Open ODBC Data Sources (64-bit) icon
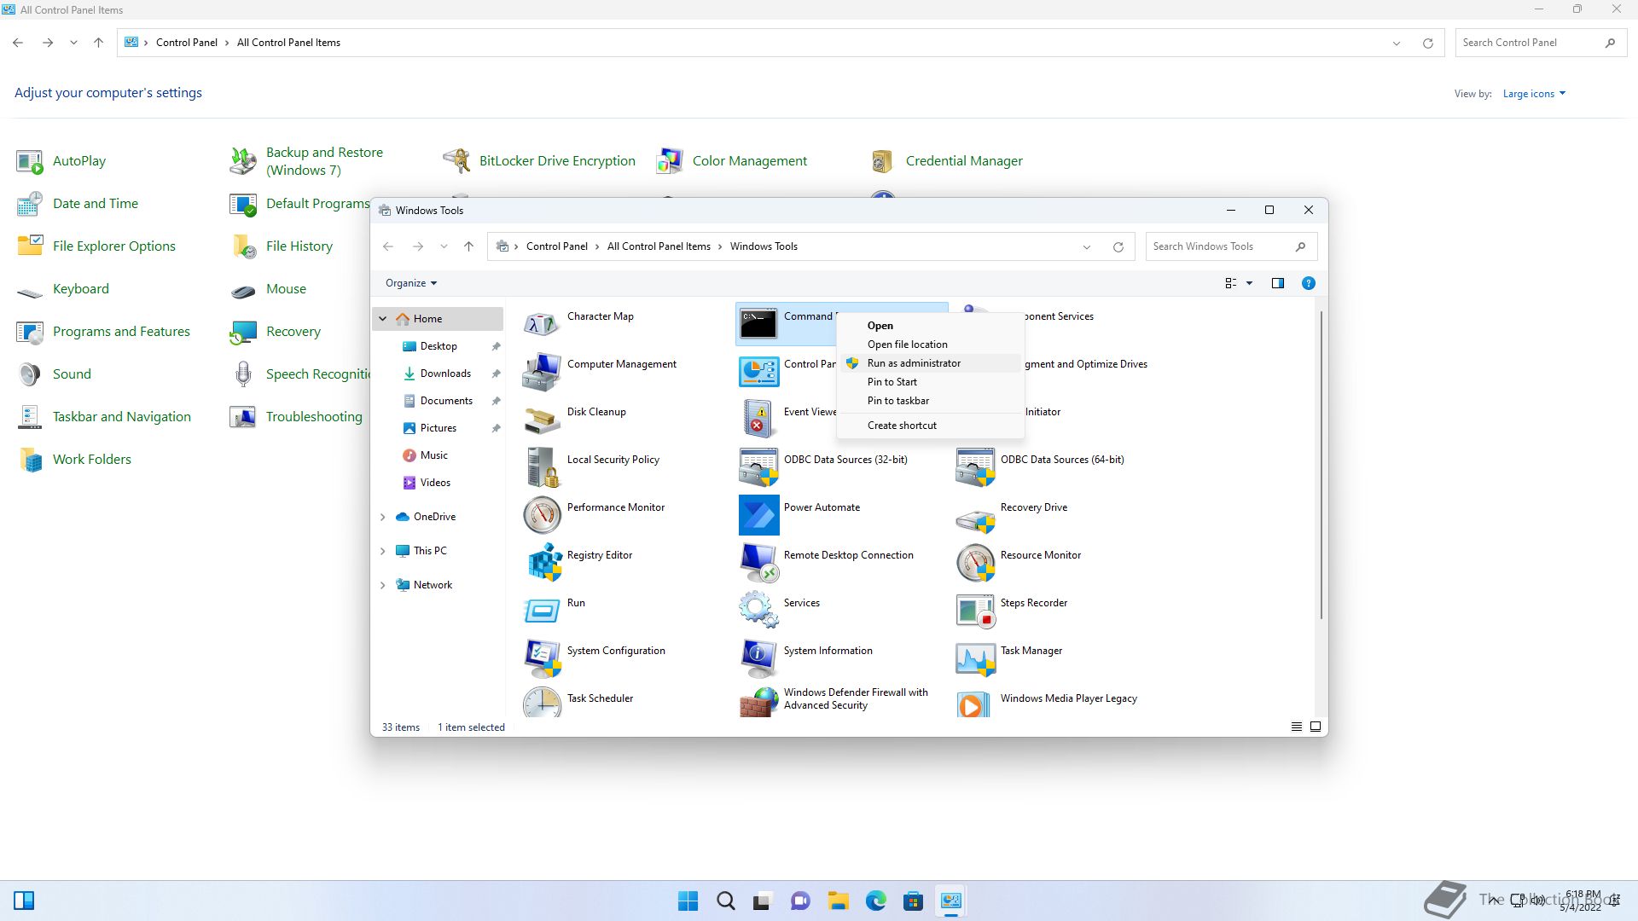This screenshot has width=1638, height=921. point(975,466)
